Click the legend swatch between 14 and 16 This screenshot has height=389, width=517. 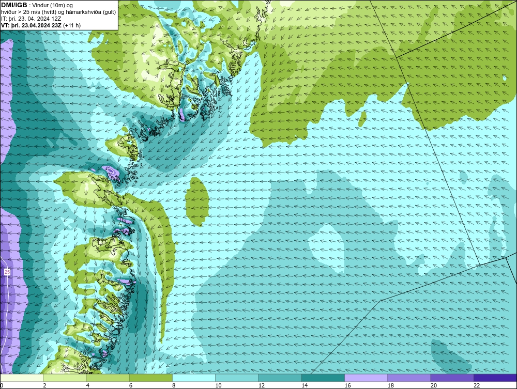(323, 378)
